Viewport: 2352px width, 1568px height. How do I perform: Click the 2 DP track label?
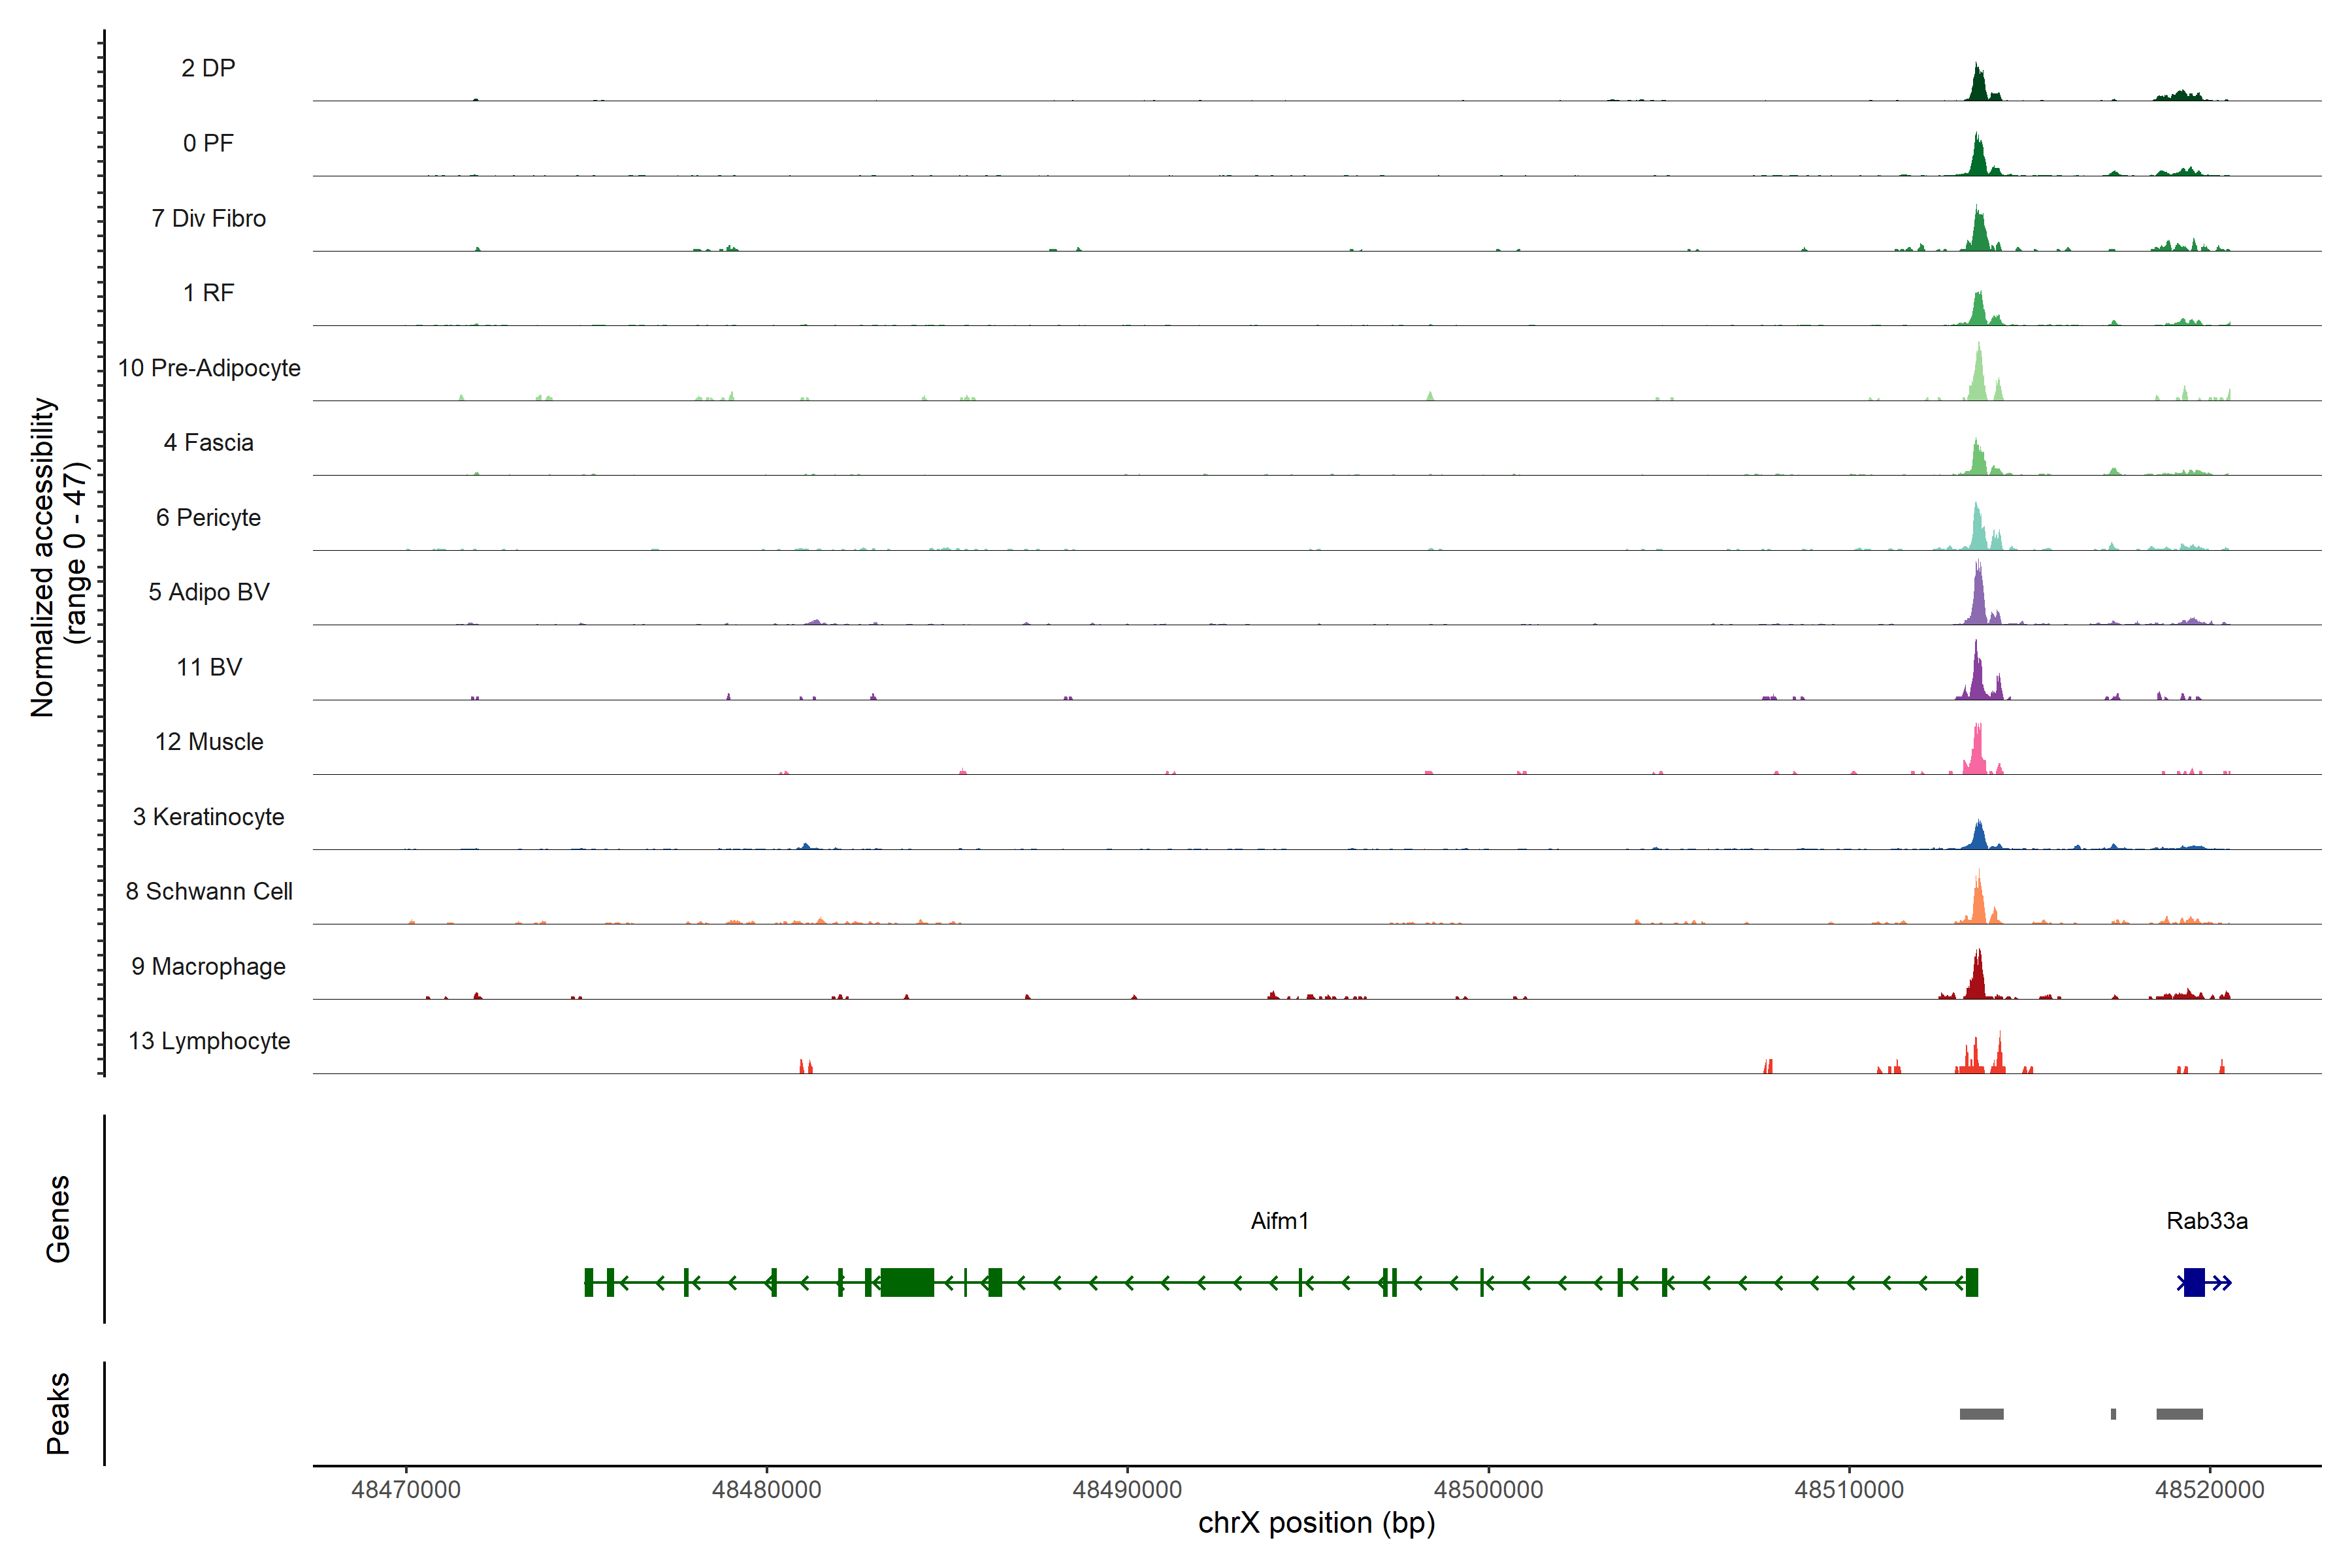208,68
